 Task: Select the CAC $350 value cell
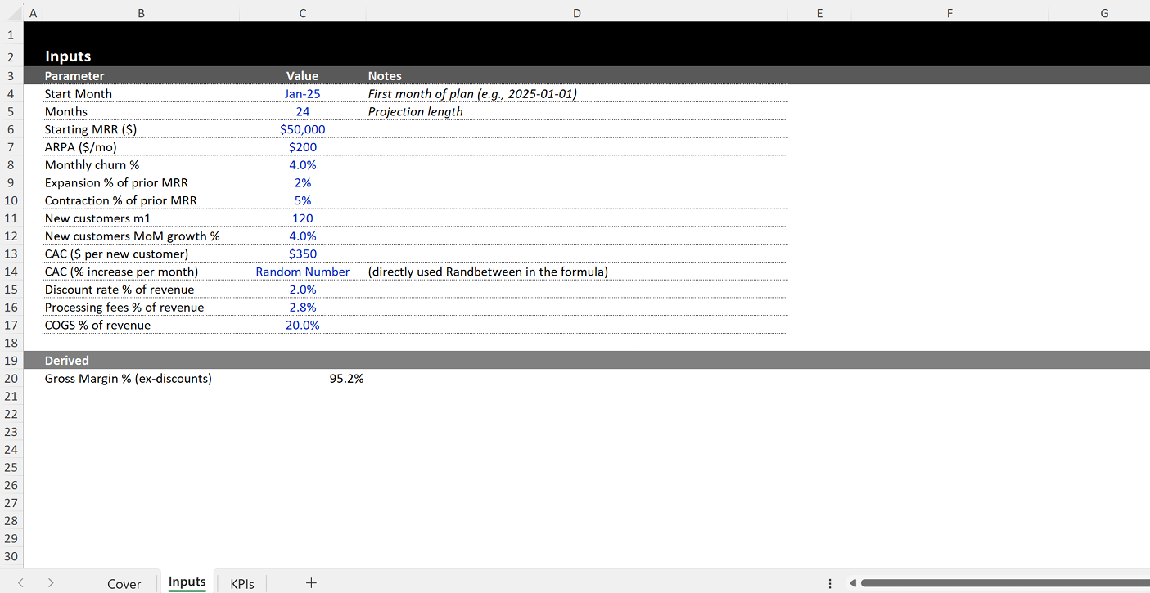[303, 254]
